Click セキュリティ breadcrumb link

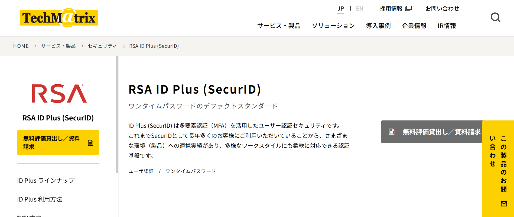[102, 46]
